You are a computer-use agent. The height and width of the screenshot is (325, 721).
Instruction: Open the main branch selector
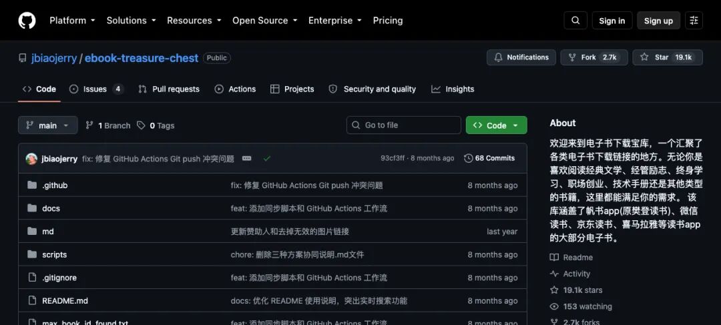click(48, 125)
